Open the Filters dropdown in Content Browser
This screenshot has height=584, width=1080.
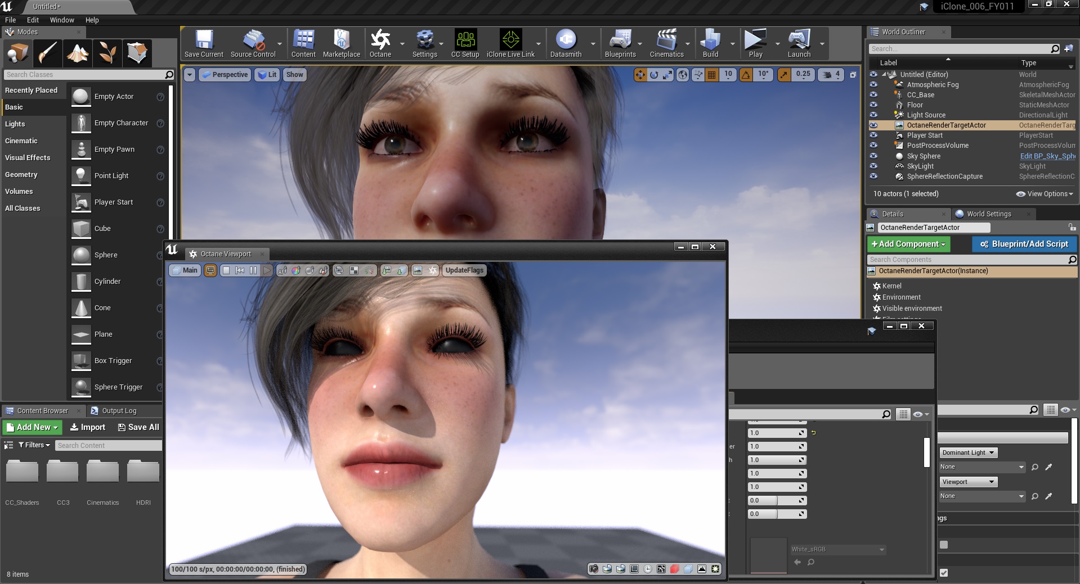point(34,445)
